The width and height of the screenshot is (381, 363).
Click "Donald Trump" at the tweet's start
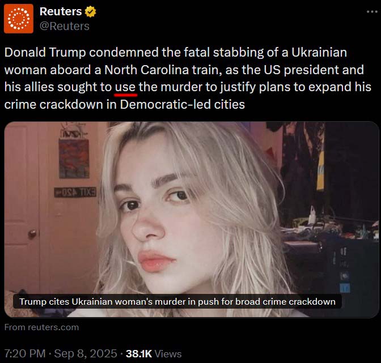click(x=38, y=53)
